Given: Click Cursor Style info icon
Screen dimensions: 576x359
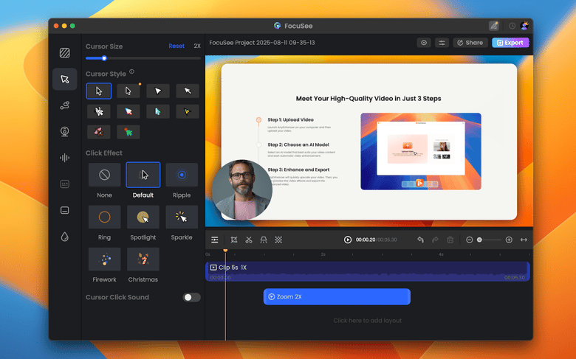Looking at the screenshot, I should (131, 72).
